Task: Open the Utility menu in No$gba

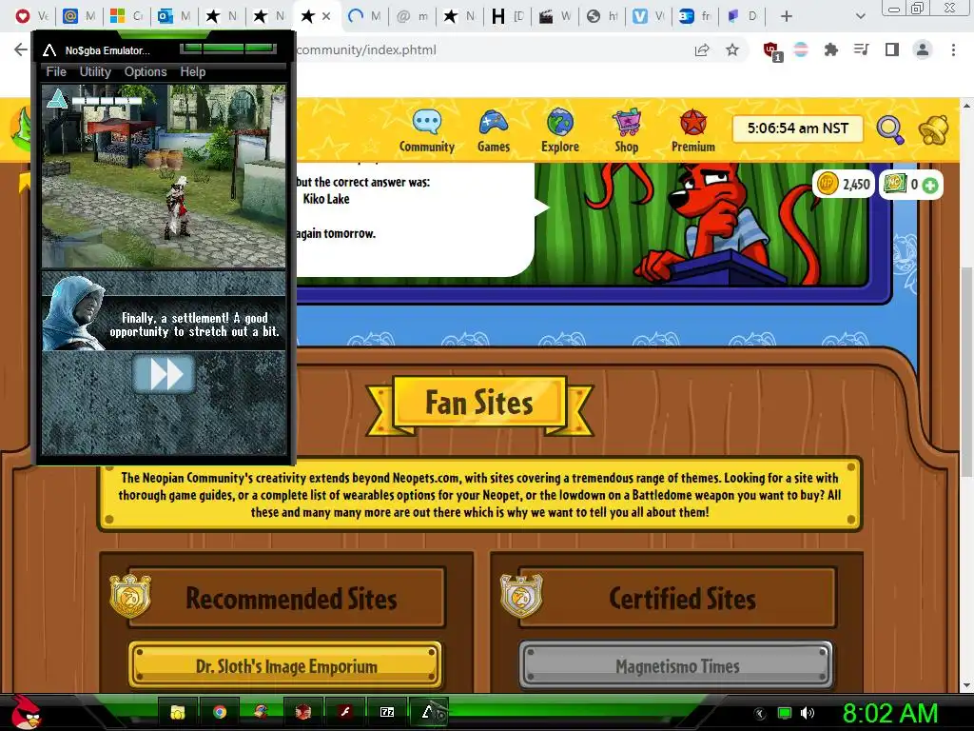Action: [x=95, y=72]
